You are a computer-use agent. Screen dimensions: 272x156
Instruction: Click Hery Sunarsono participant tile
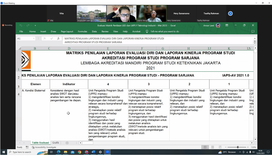click(x=181, y=14)
